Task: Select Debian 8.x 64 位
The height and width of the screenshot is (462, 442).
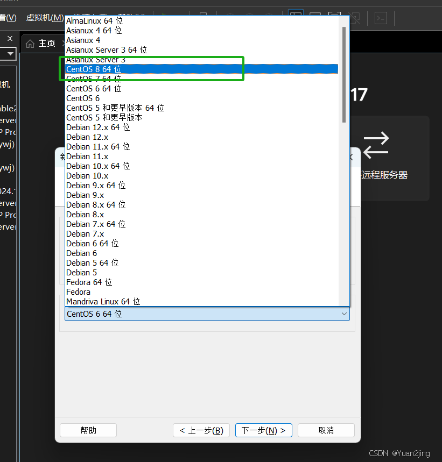Action: [x=202, y=205]
